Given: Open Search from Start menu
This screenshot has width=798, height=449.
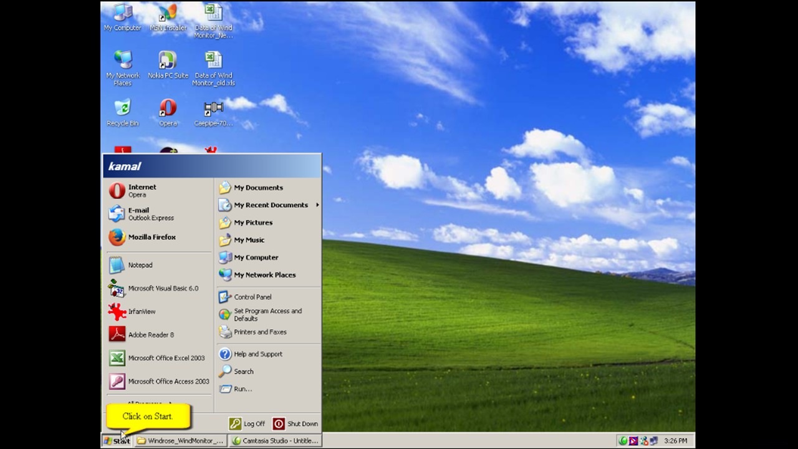Looking at the screenshot, I should tap(268, 371).
